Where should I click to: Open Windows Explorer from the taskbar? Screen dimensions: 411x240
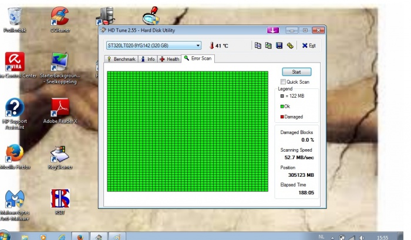(25, 236)
